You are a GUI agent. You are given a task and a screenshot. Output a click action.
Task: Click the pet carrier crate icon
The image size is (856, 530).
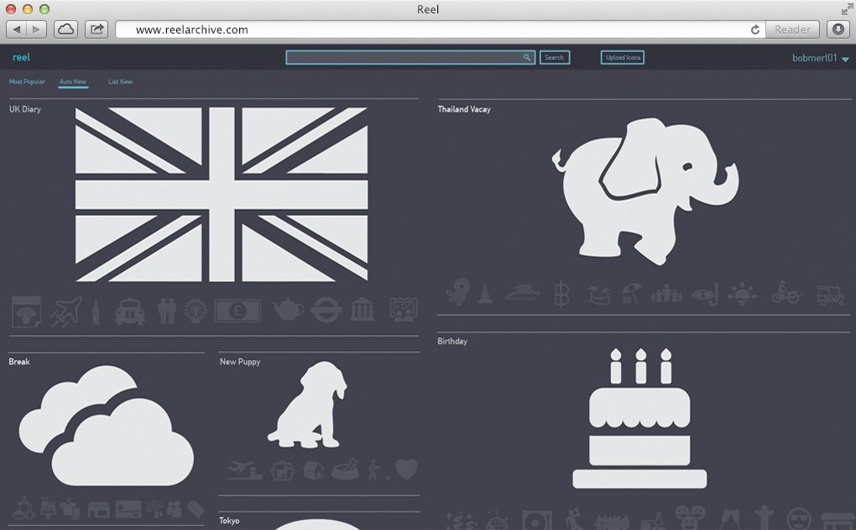pos(282,471)
